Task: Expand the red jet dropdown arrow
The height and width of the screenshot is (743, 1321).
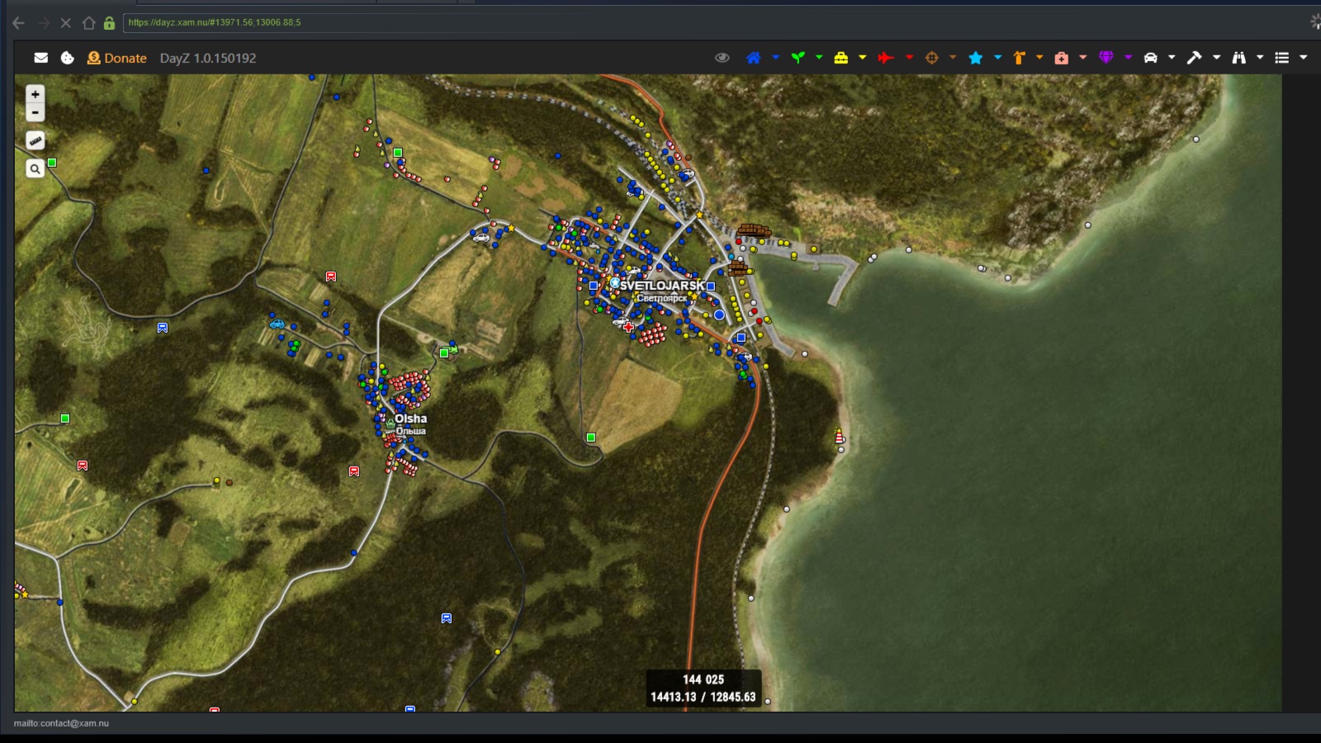Action: [909, 58]
